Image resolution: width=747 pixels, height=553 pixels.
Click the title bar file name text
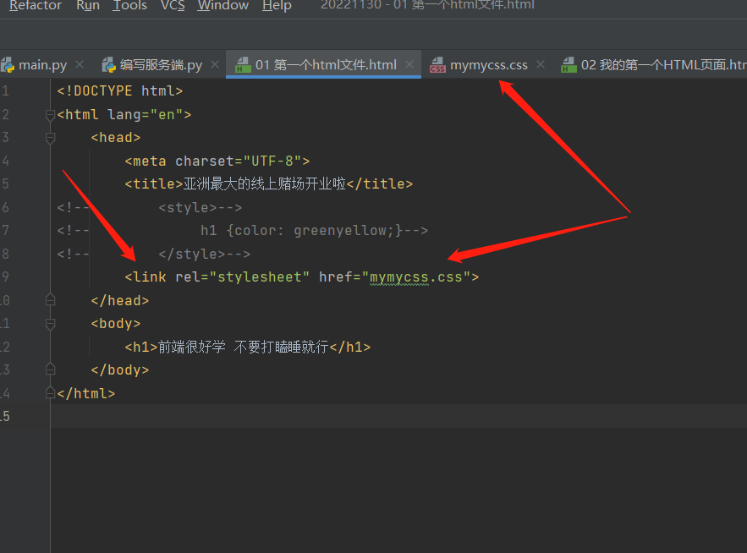point(427,5)
